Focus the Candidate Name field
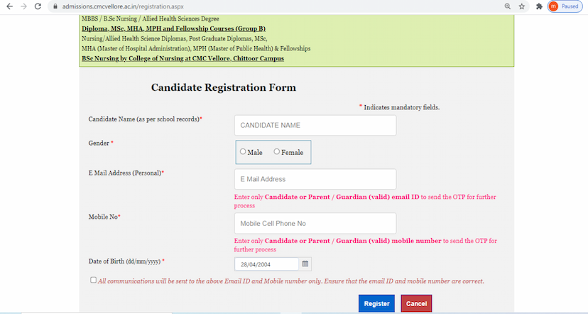This screenshot has height=314, width=588. (315, 125)
